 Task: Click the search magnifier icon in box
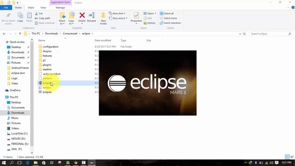289,34
